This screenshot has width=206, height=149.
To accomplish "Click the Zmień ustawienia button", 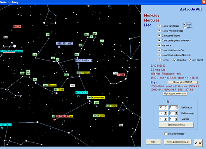I will click(176, 125).
